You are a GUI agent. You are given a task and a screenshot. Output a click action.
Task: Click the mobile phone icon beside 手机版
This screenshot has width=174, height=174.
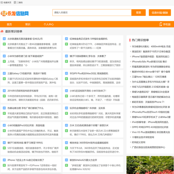click(160, 24)
